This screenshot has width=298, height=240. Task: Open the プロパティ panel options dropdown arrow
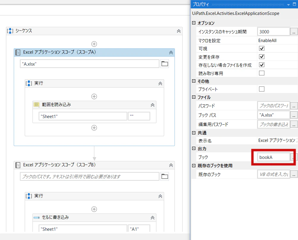288,4
